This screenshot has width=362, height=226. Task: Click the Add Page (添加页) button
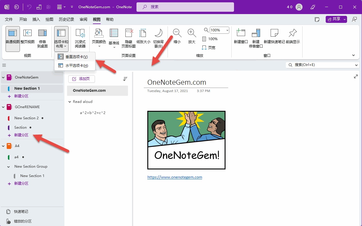coord(81,79)
